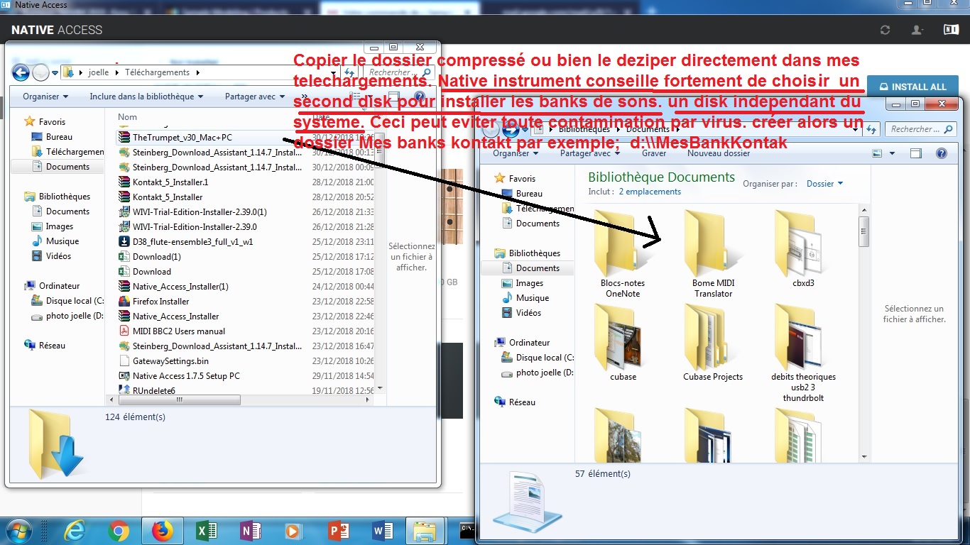Go back in the Documents library window

pos(491,129)
